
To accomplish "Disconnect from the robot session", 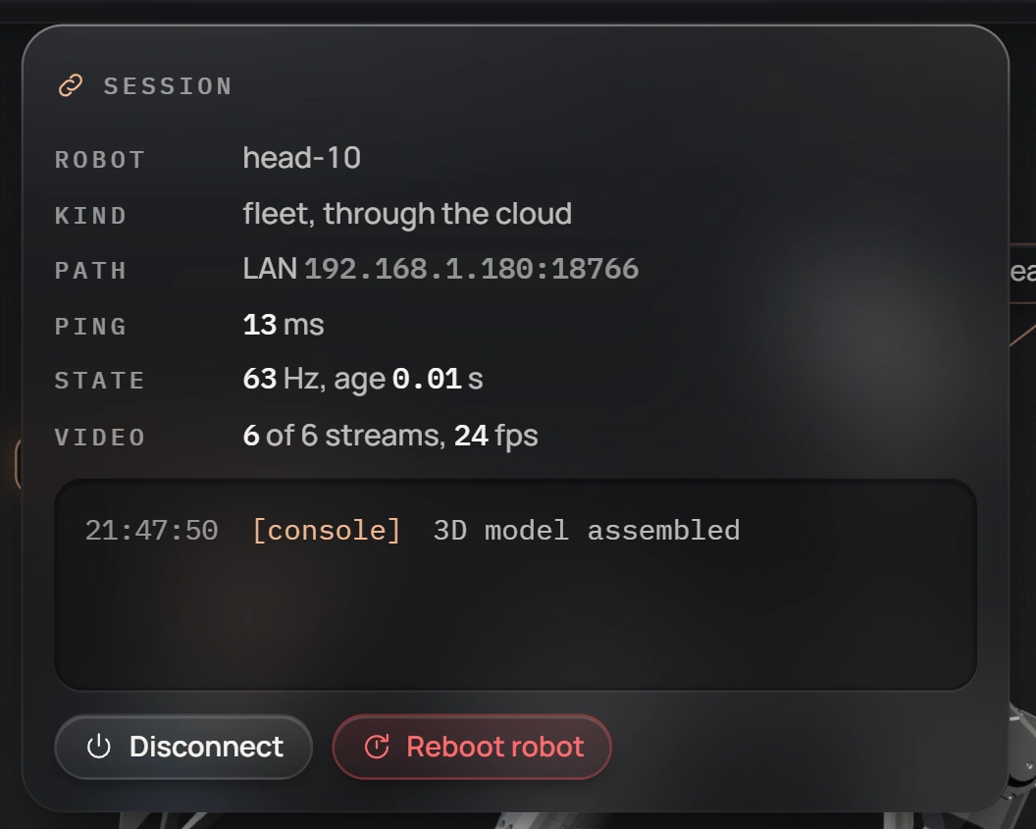I will coord(183,747).
